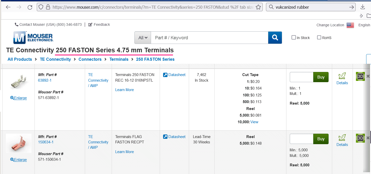Click the Mouser part 571-63892-1 text
Screen dimensions: 371x174
[x=49, y=98]
